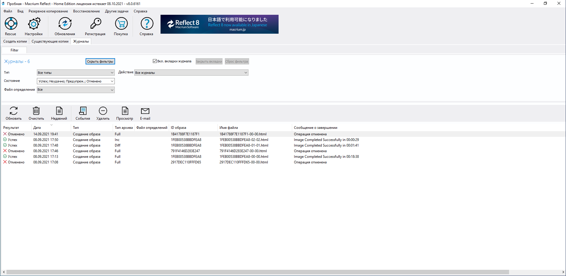Switch to Создать копии tab
Viewport: 566px width, 276px height.
pyautogui.click(x=15, y=41)
